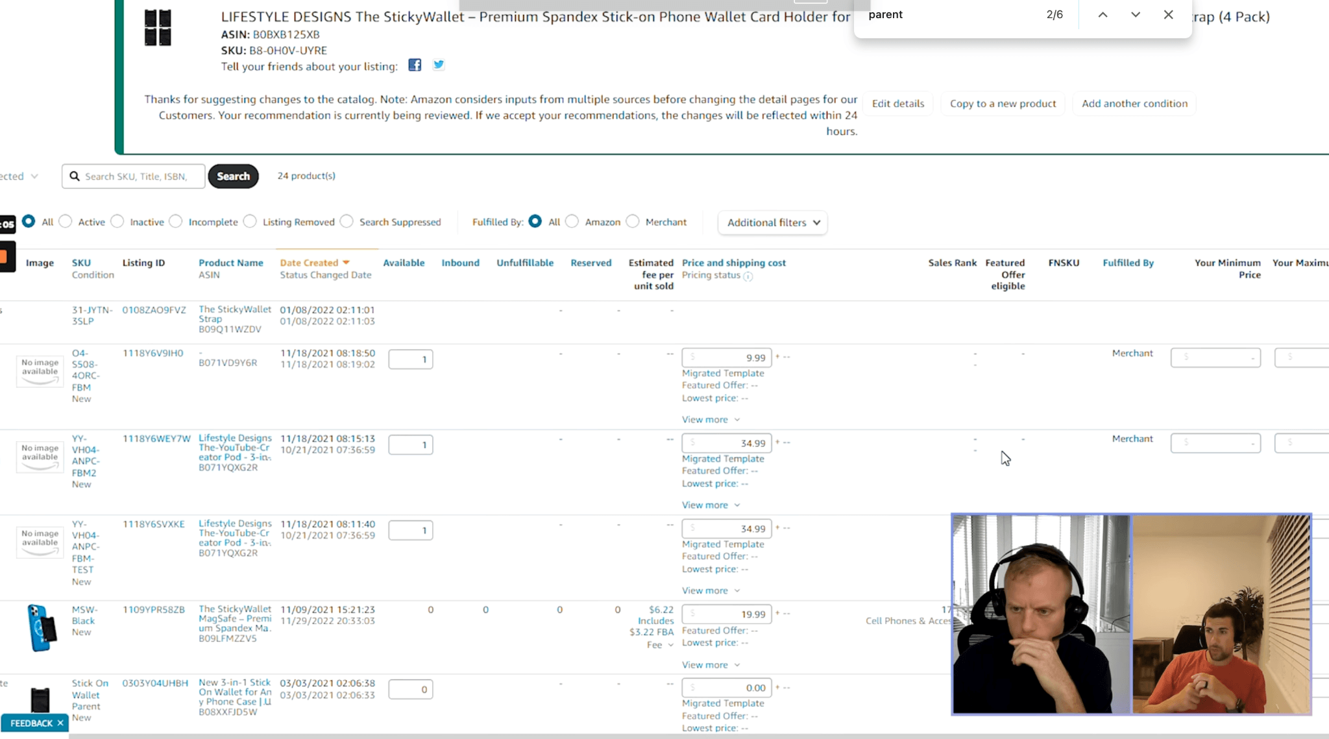Select the All listing status radio button
This screenshot has width=1329, height=739.
point(29,221)
